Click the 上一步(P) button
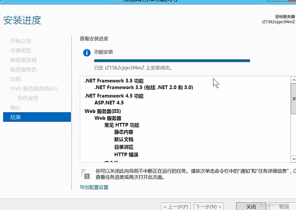The height and width of the screenshot is (210, 296). [x=176, y=206]
